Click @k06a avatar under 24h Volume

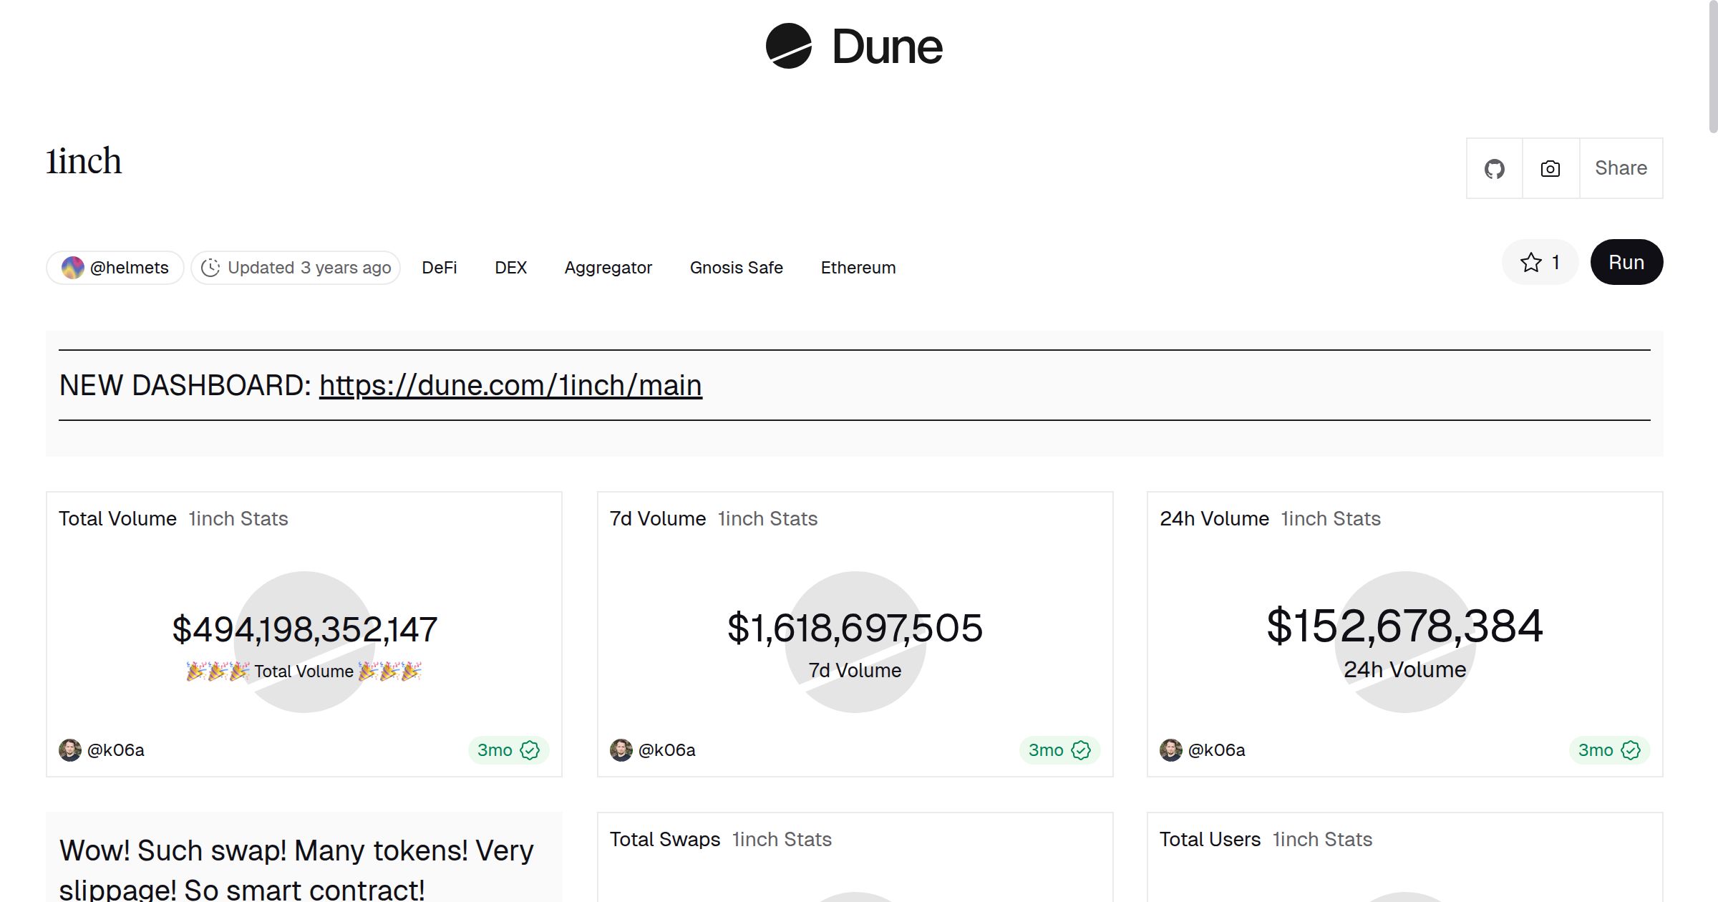tap(1171, 750)
